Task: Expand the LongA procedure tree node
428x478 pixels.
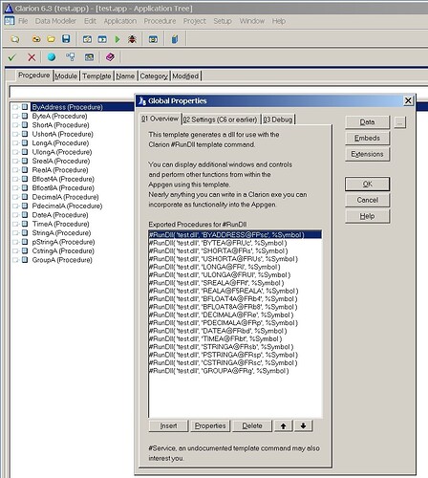Action: (15, 143)
